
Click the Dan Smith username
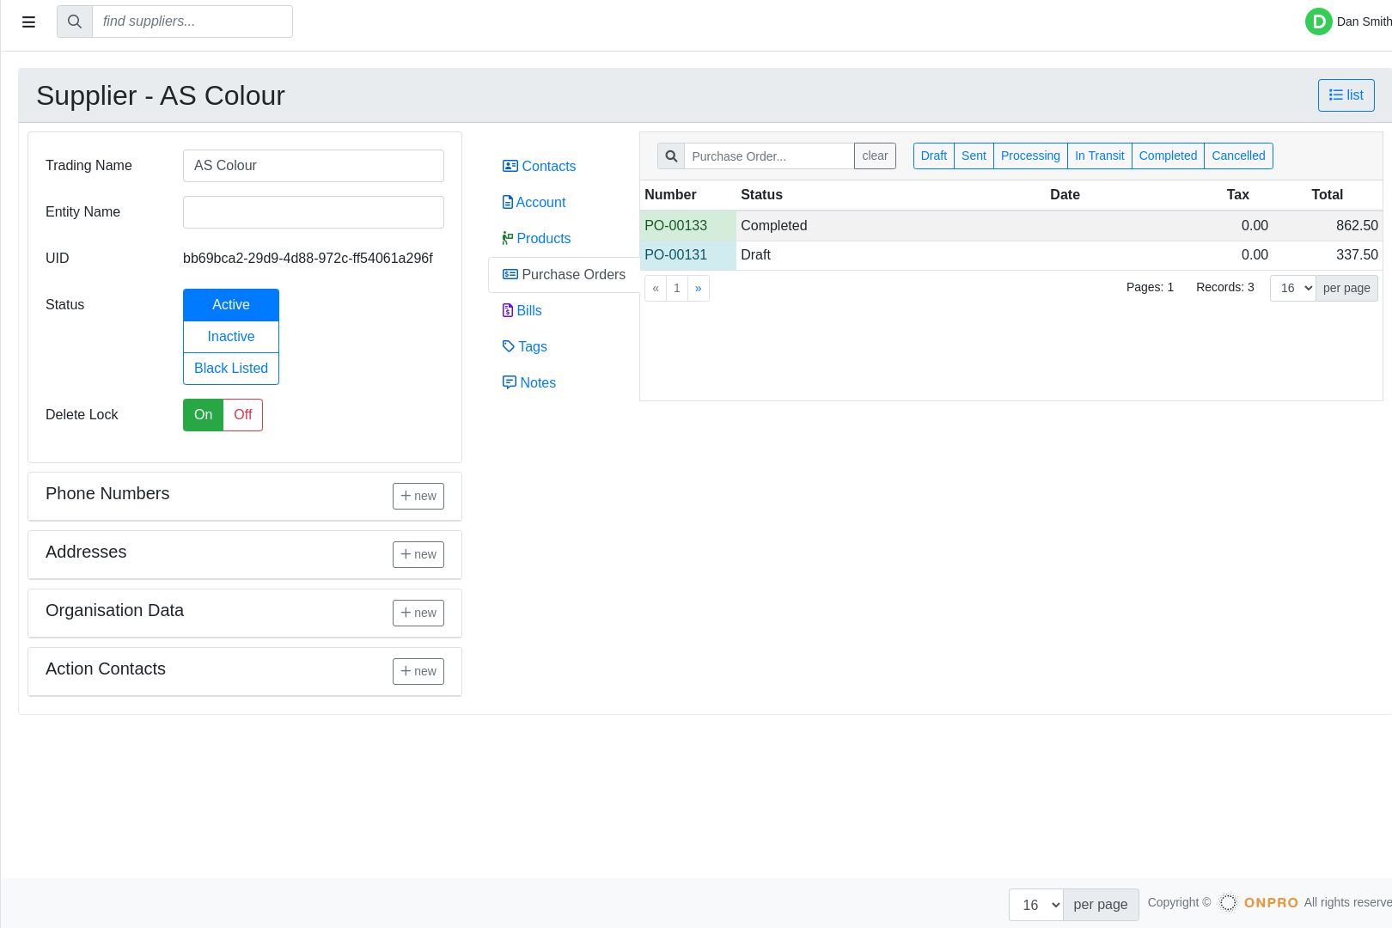[1364, 21]
